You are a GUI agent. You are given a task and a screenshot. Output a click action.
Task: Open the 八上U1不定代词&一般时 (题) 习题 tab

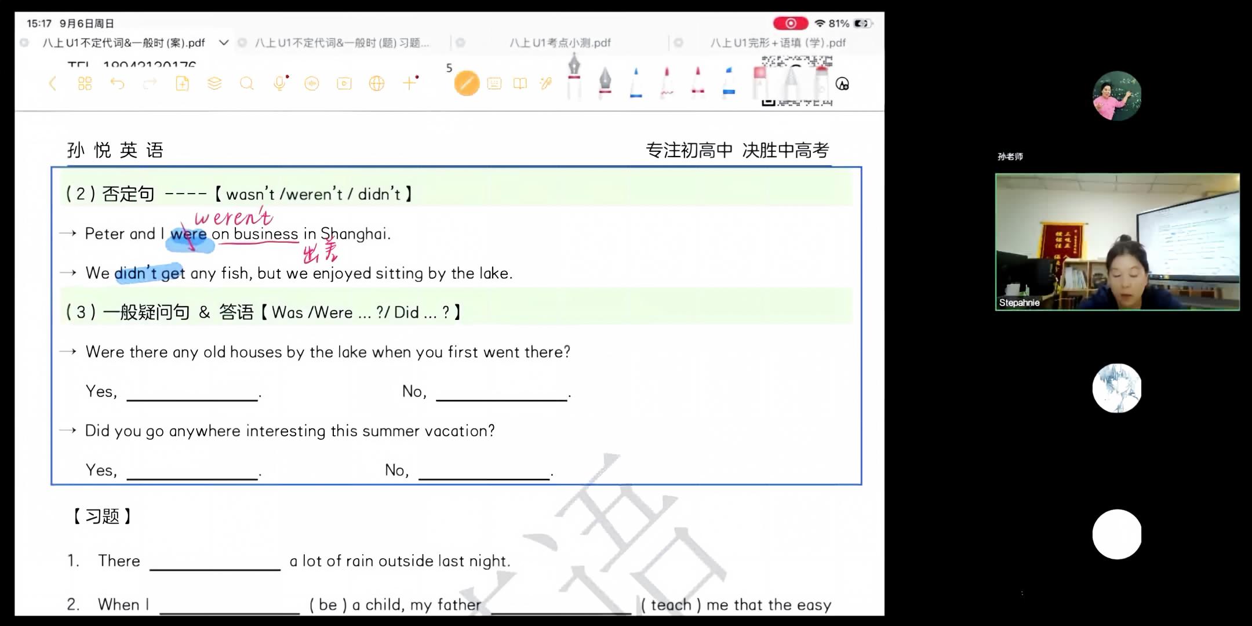342,43
